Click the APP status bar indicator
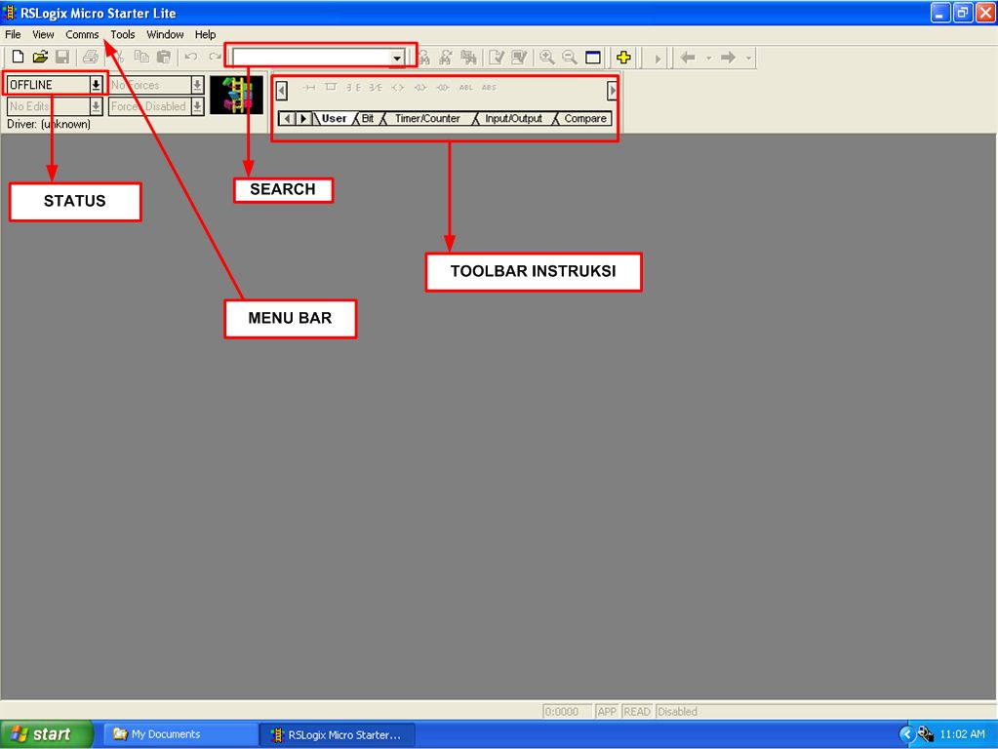 (x=607, y=712)
